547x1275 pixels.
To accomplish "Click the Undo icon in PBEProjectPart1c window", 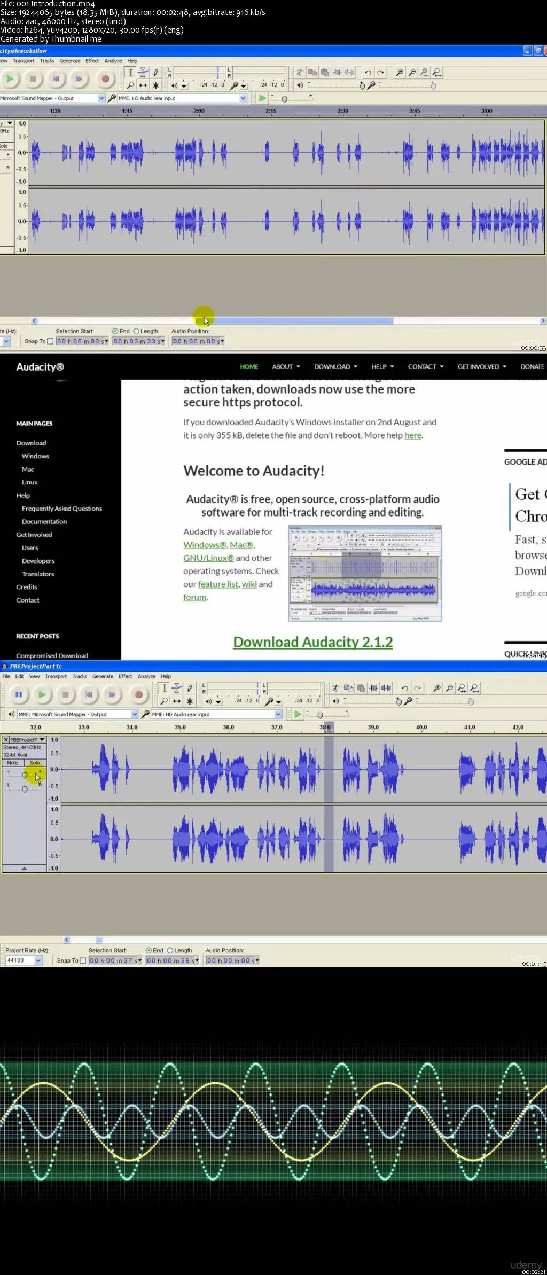I will (404, 688).
